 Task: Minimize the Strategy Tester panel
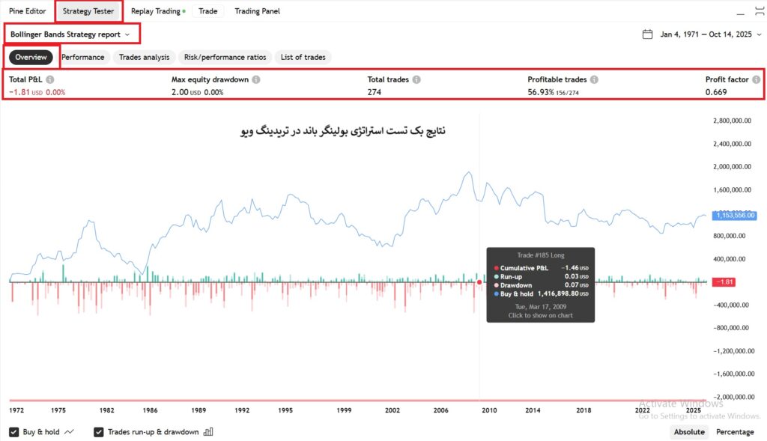(741, 12)
